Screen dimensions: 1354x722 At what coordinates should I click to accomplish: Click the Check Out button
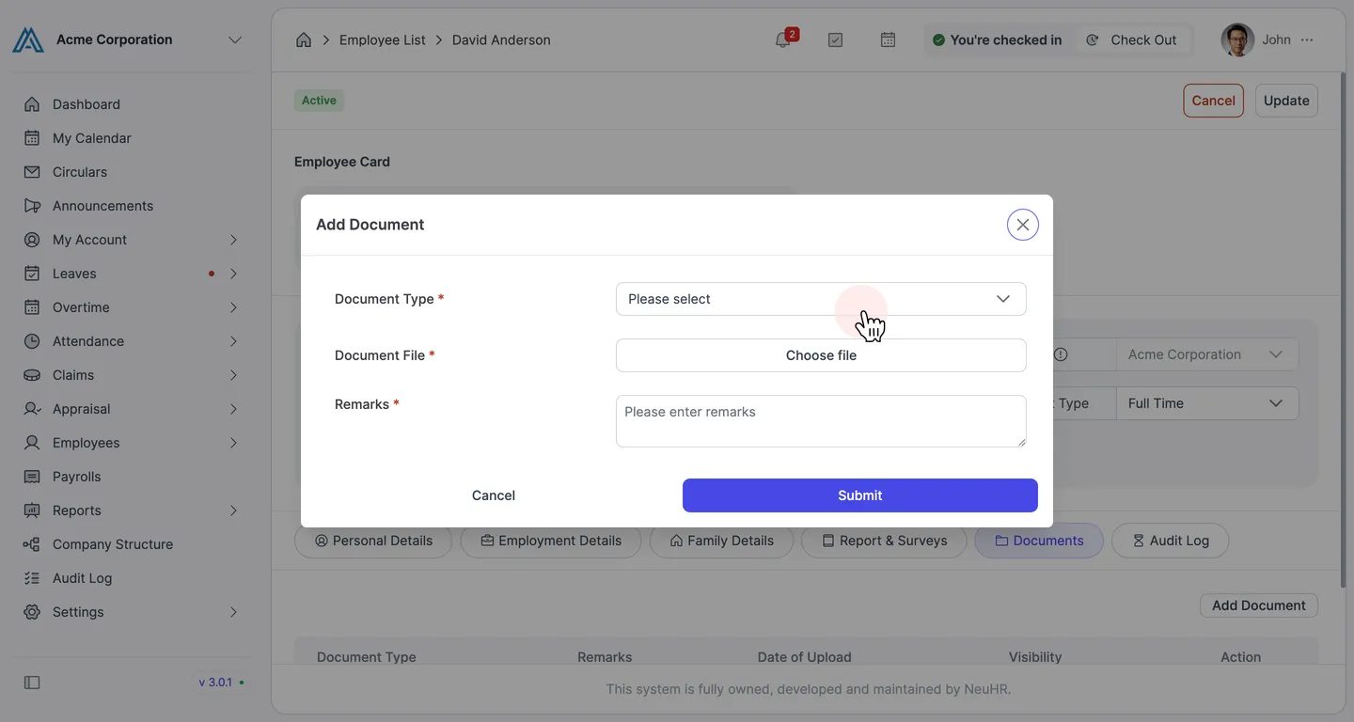coord(1132,39)
